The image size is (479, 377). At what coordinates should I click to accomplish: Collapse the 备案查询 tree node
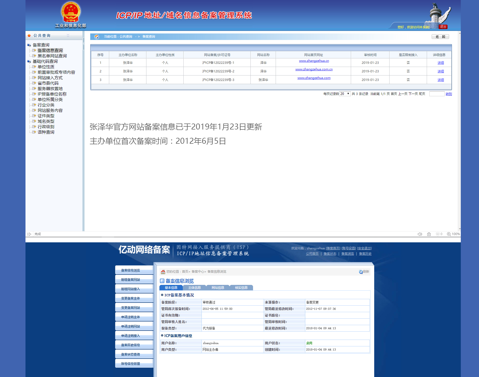coord(29,45)
